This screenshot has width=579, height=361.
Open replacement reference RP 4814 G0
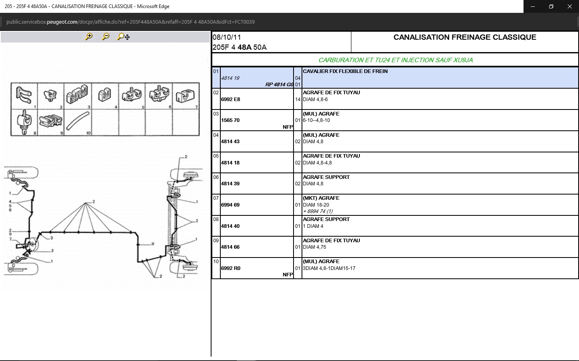[x=279, y=85]
